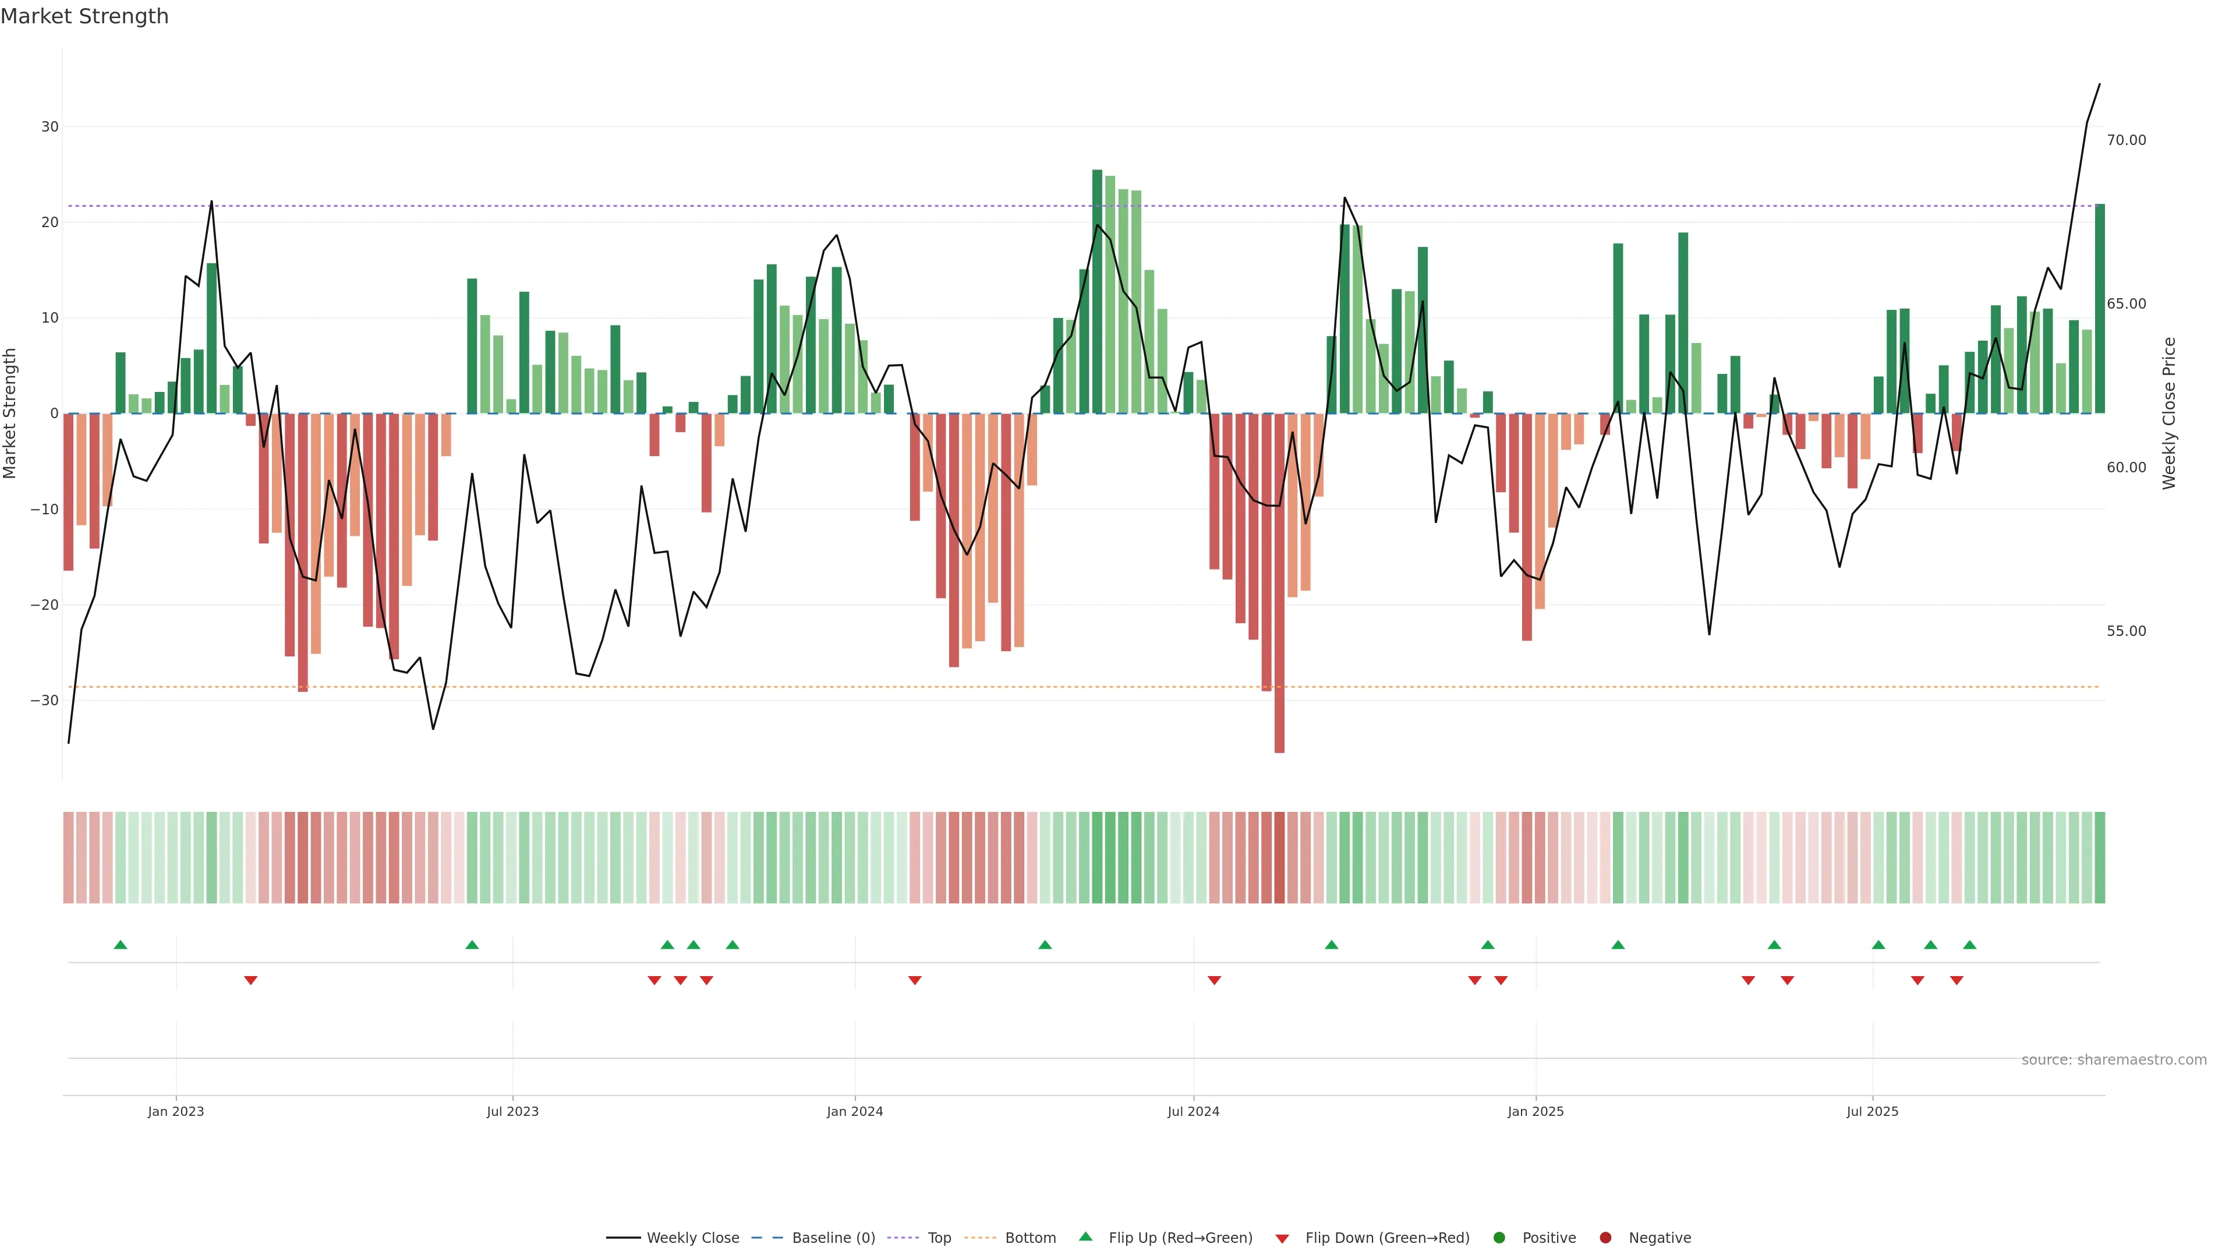Click last green flip-up triangle after Jul 2025
Screen dimensions: 2236x1258
point(1969,945)
